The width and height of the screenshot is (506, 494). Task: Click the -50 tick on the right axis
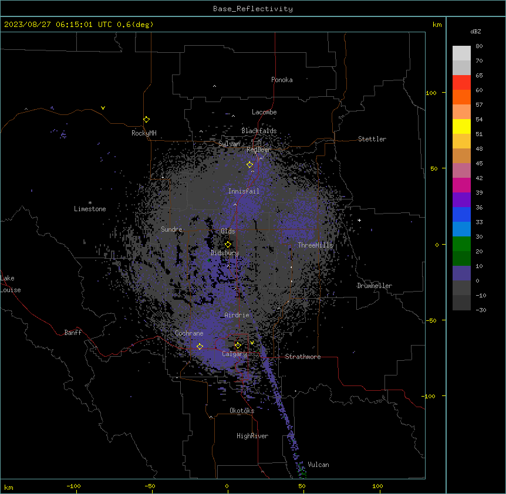point(431,320)
